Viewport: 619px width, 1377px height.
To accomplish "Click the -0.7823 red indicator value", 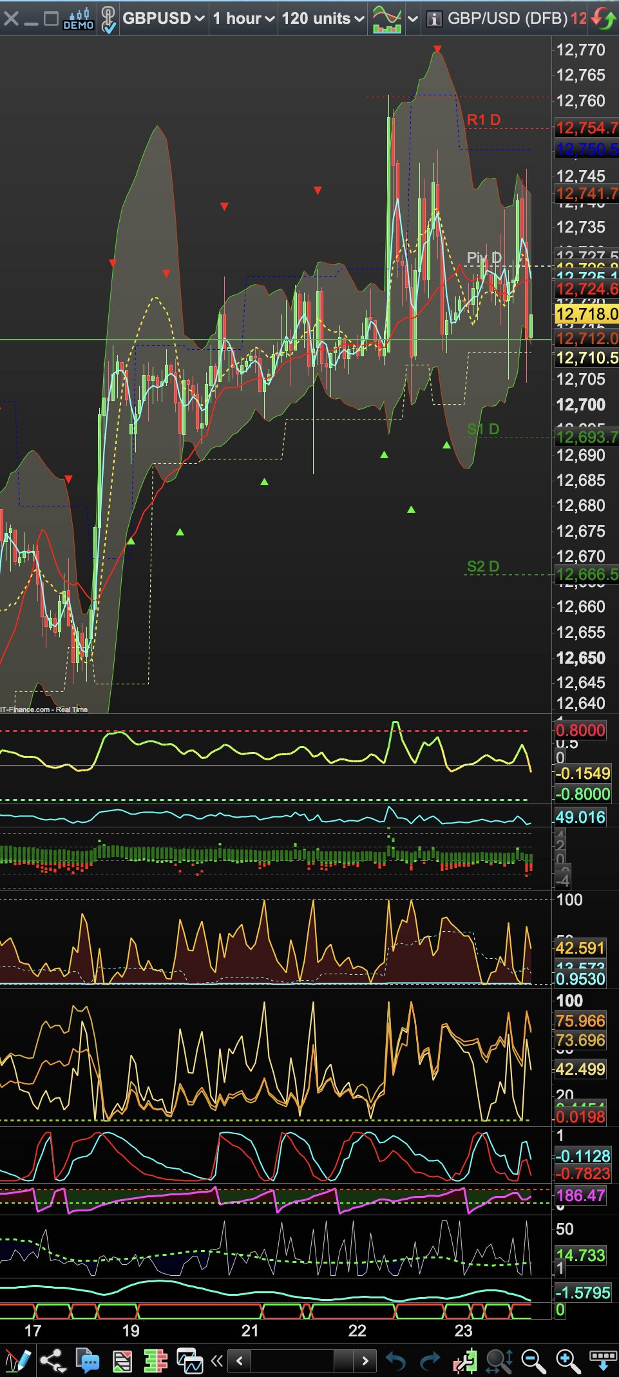I will click(x=582, y=1173).
